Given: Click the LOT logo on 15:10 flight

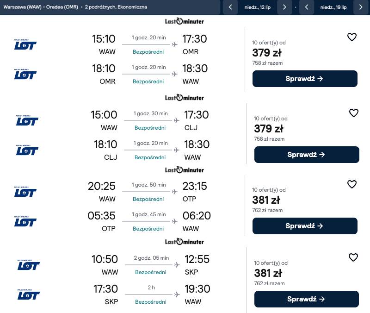Looking at the screenshot, I should click(x=25, y=45).
